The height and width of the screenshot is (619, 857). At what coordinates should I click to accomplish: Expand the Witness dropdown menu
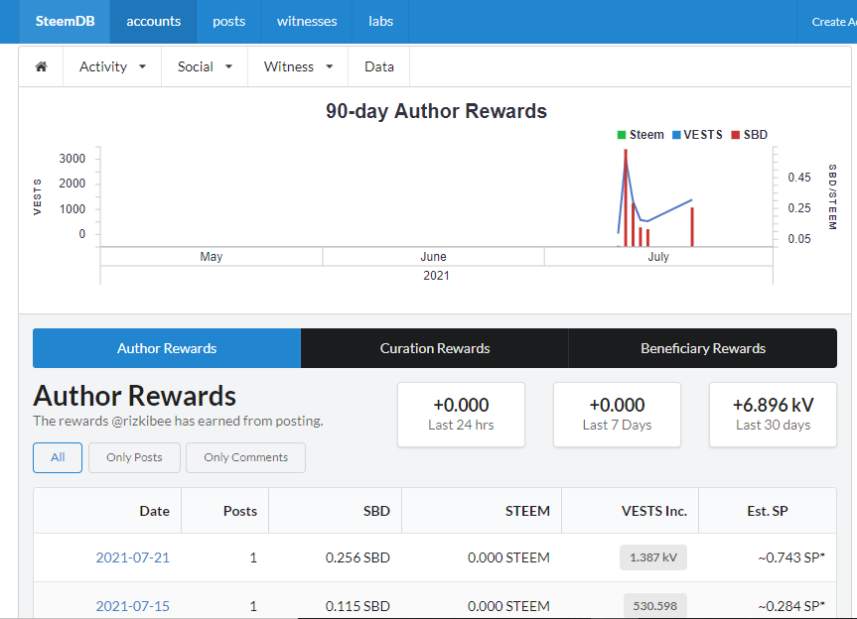[x=299, y=66]
